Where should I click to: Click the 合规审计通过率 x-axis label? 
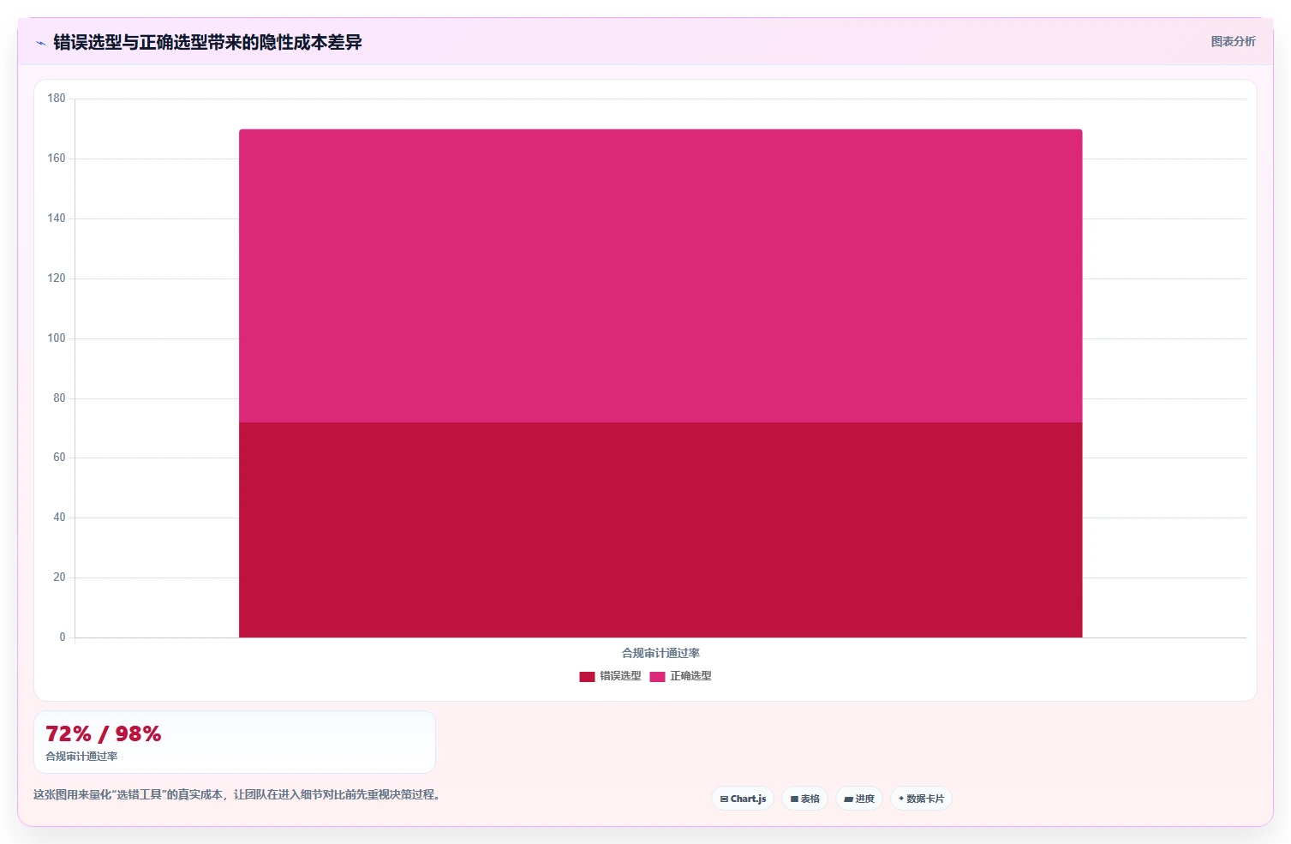(x=660, y=653)
